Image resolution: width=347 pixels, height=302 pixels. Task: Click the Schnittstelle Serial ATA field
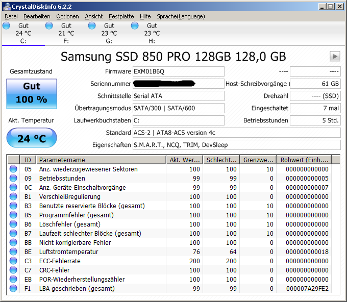(179, 96)
